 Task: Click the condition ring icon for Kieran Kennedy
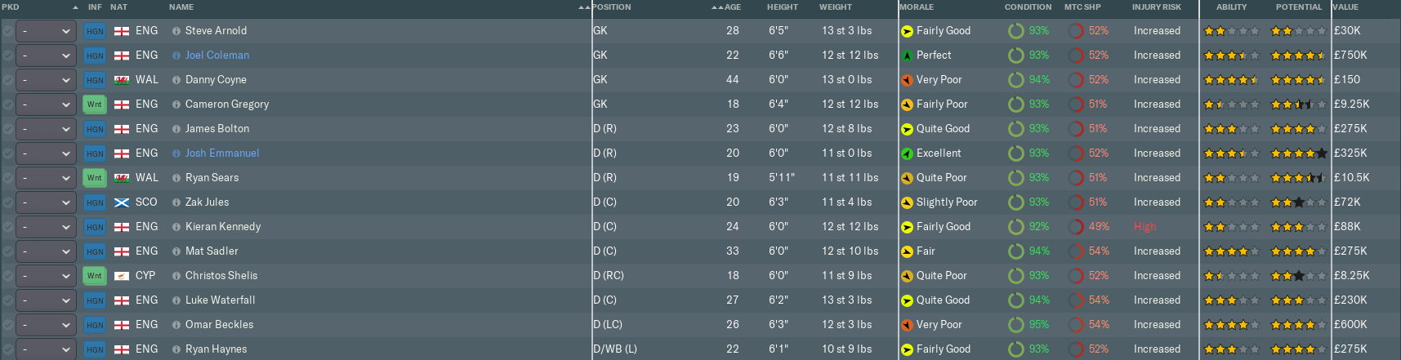click(1015, 227)
